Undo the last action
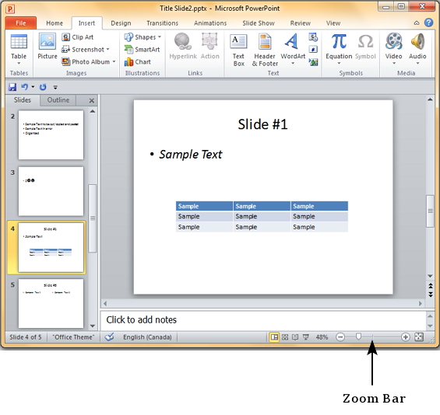Viewport: 440px width, 415px height. click(24, 87)
